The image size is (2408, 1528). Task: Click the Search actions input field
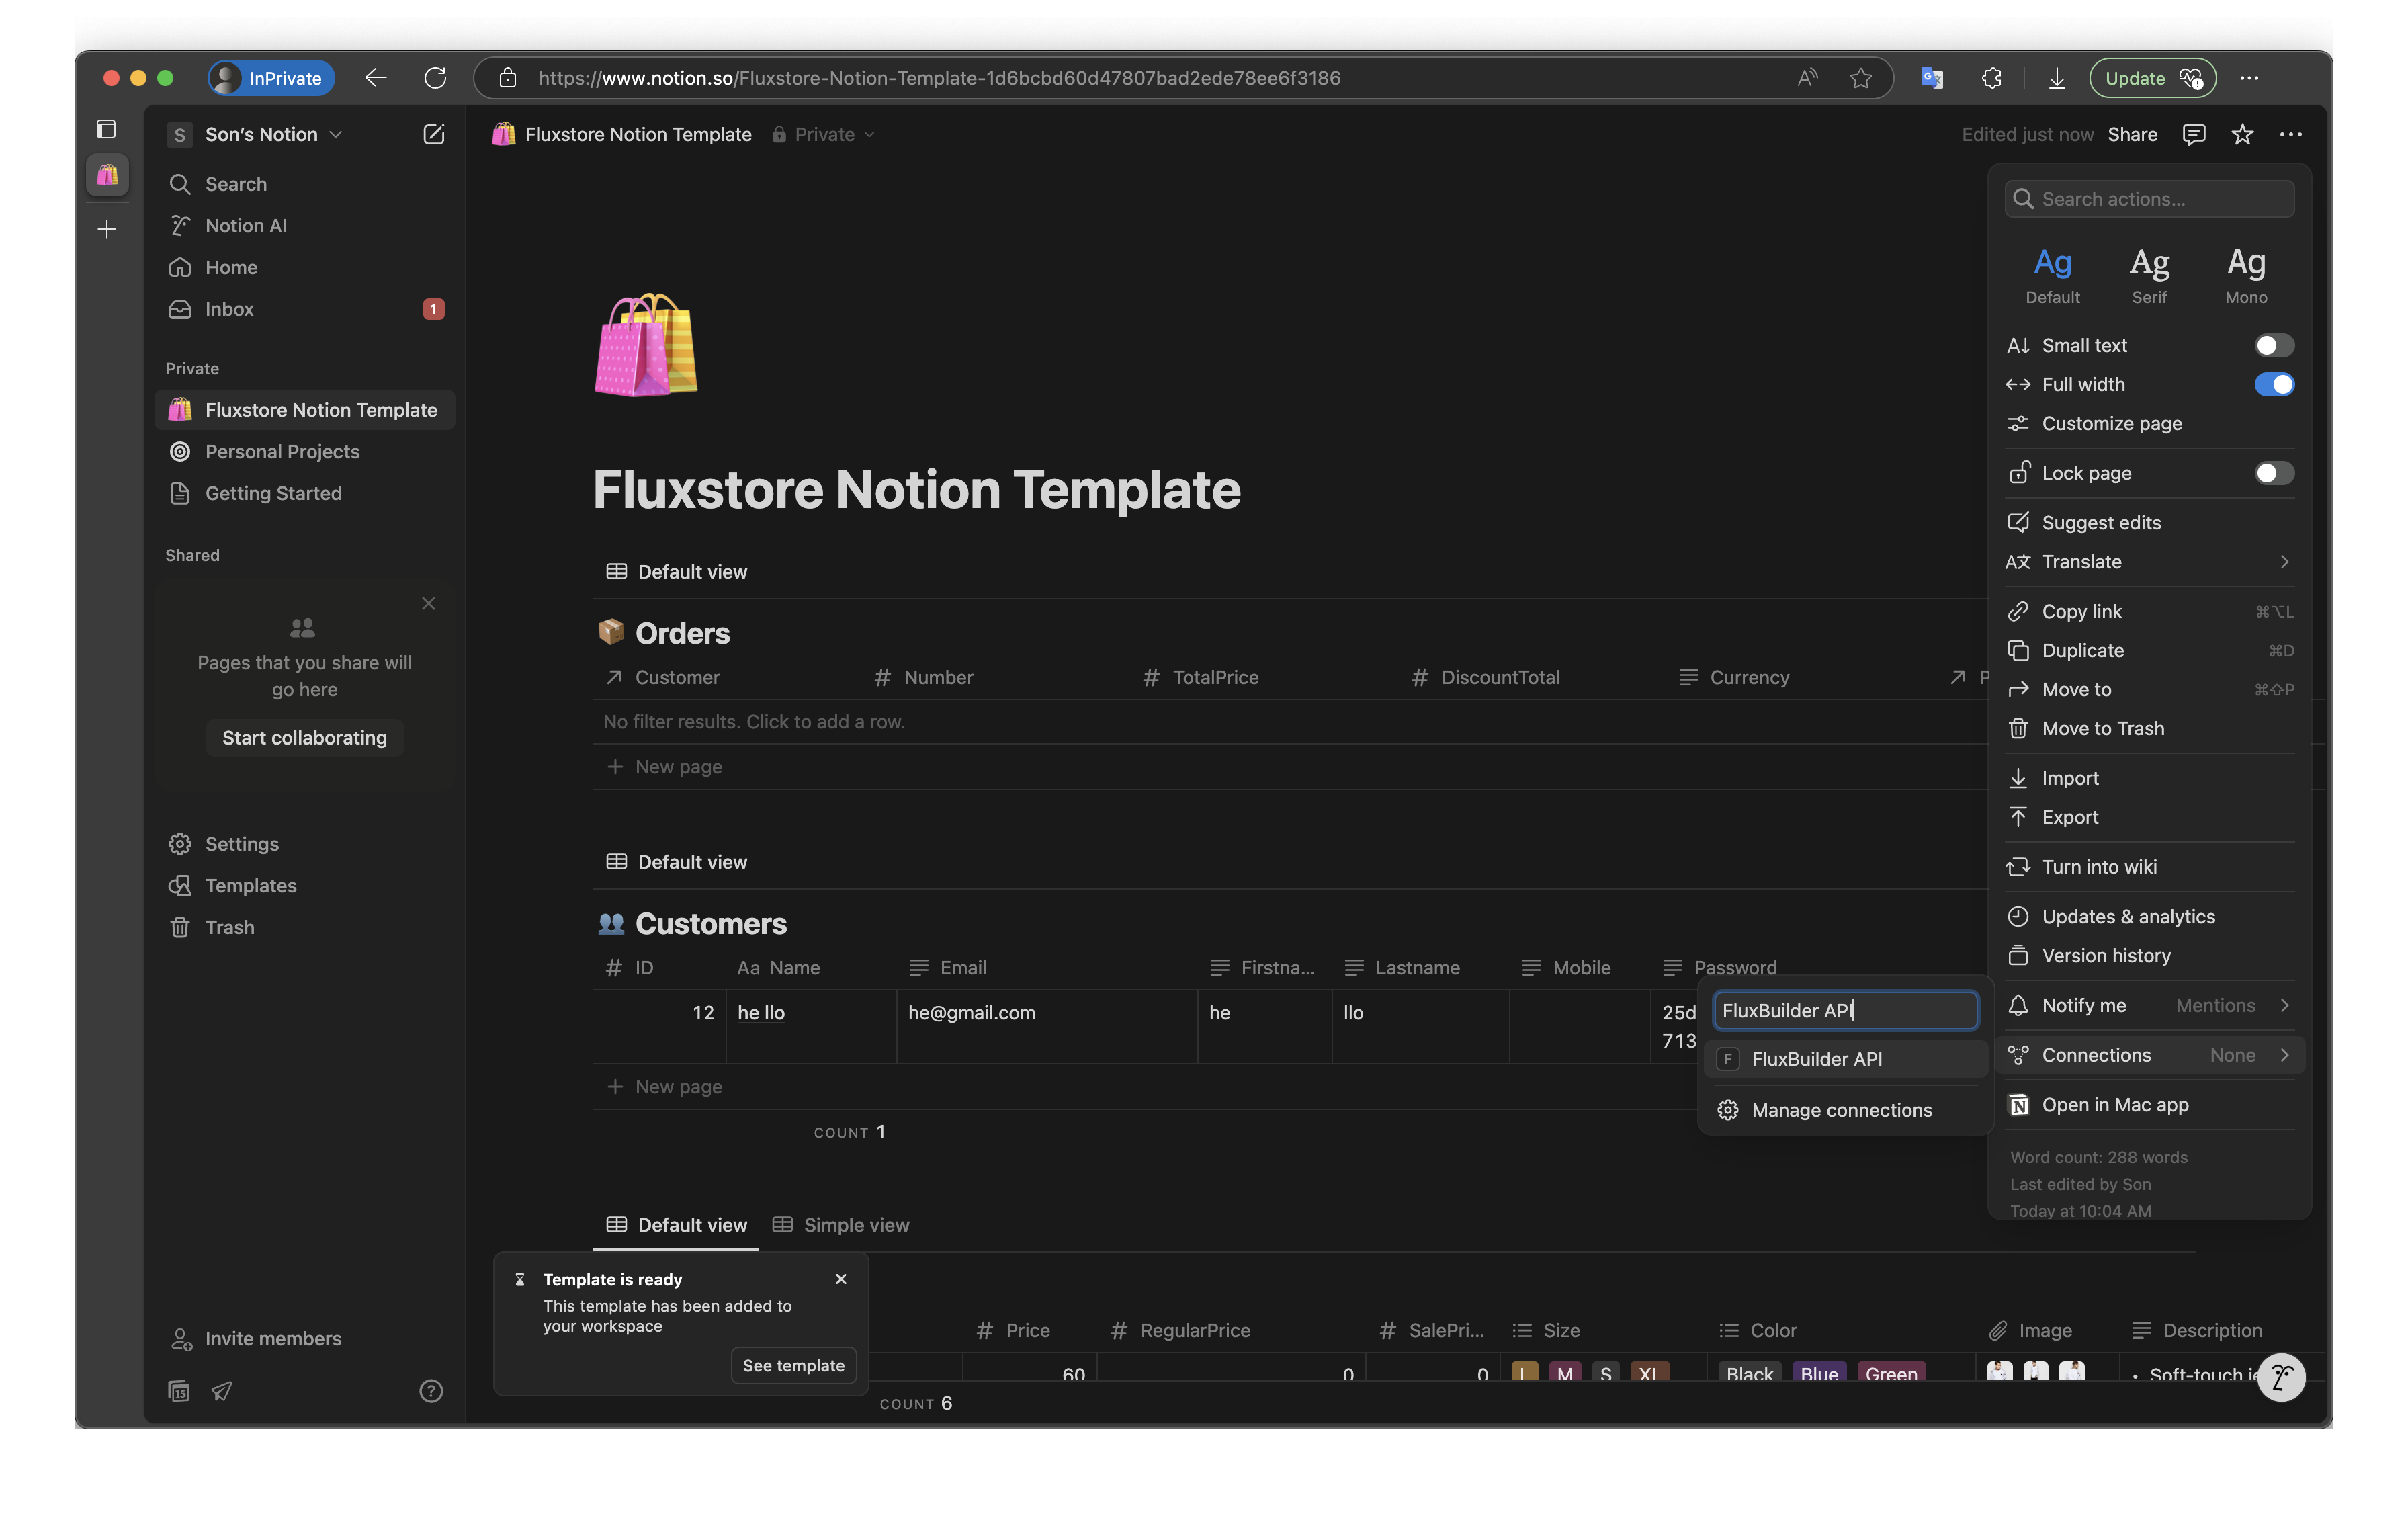tap(2148, 198)
